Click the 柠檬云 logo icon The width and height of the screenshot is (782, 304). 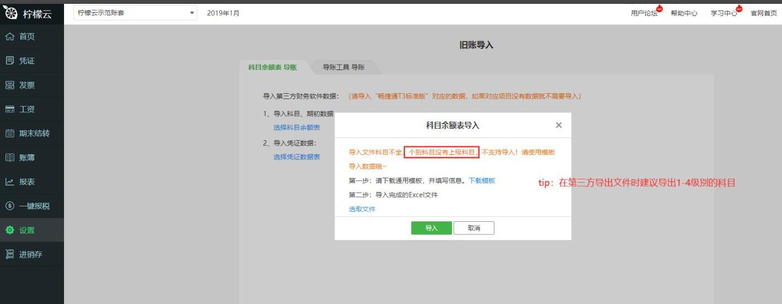click(10, 14)
